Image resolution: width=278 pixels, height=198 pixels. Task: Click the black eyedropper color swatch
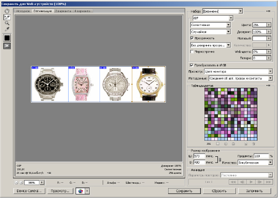(x=7, y=38)
